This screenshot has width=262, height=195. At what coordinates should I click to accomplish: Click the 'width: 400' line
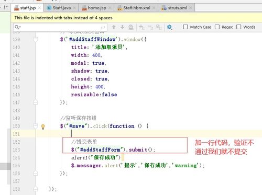click(86, 55)
